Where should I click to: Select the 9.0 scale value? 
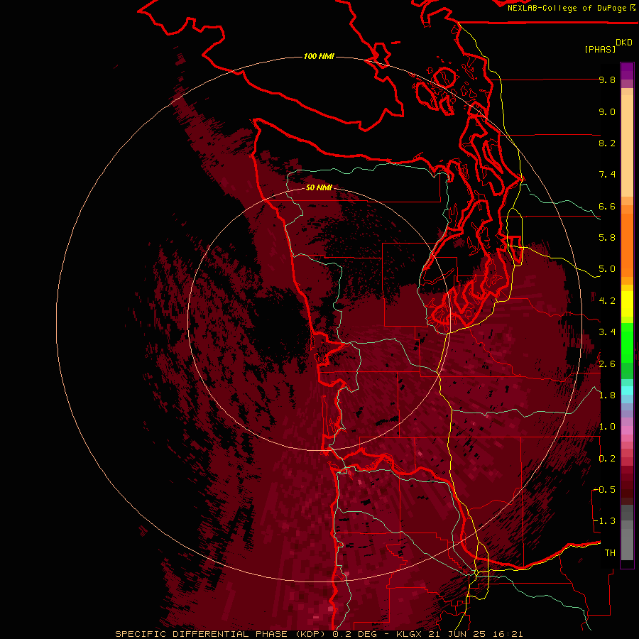click(607, 111)
